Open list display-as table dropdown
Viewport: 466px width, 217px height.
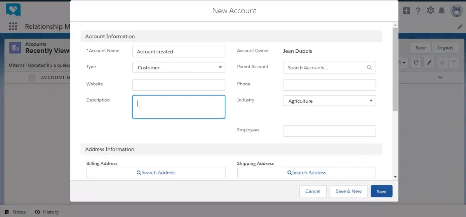coord(402,62)
